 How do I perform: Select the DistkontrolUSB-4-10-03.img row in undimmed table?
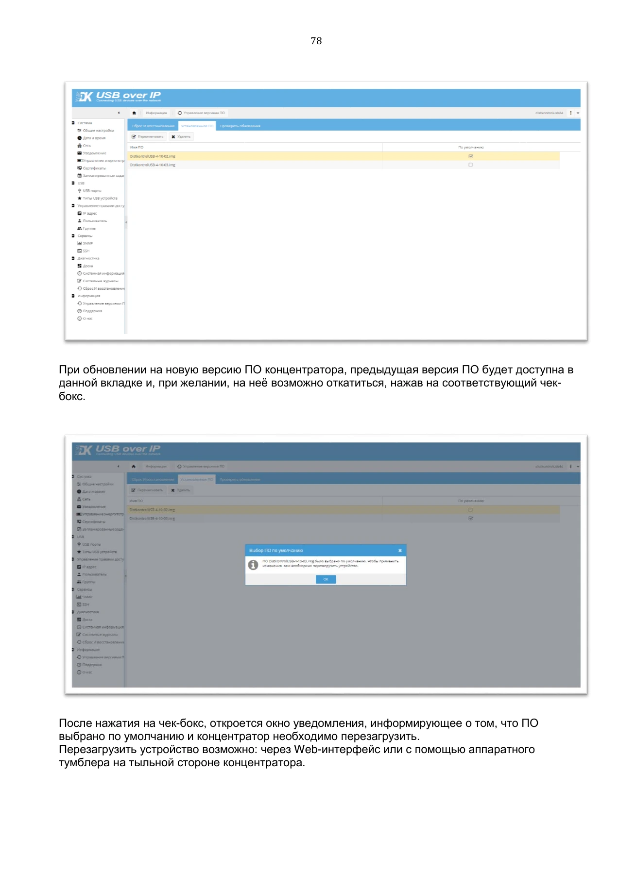(x=344, y=165)
